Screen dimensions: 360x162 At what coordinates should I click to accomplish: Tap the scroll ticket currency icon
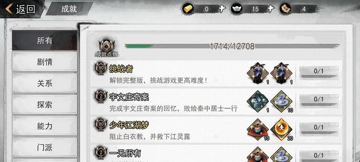(286, 9)
